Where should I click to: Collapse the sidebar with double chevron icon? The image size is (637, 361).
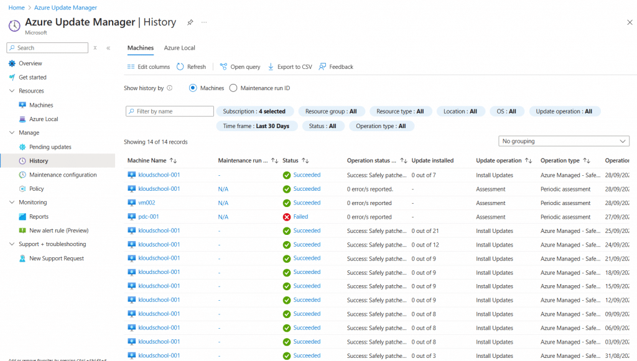pos(108,48)
